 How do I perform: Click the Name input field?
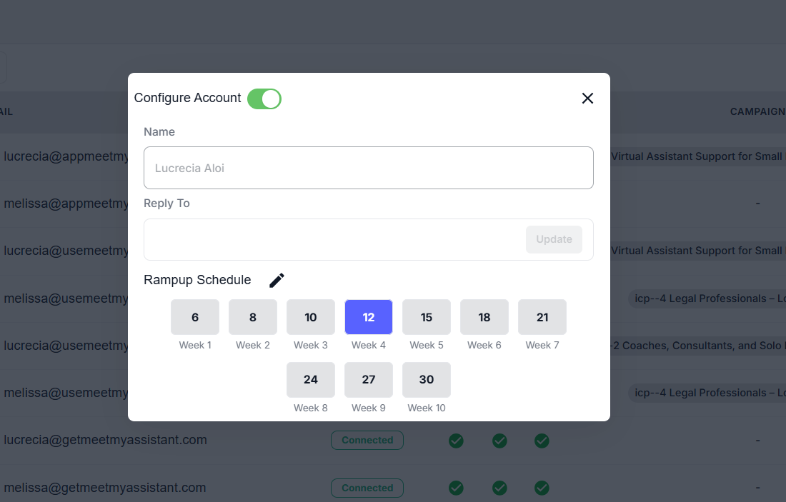pos(368,168)
